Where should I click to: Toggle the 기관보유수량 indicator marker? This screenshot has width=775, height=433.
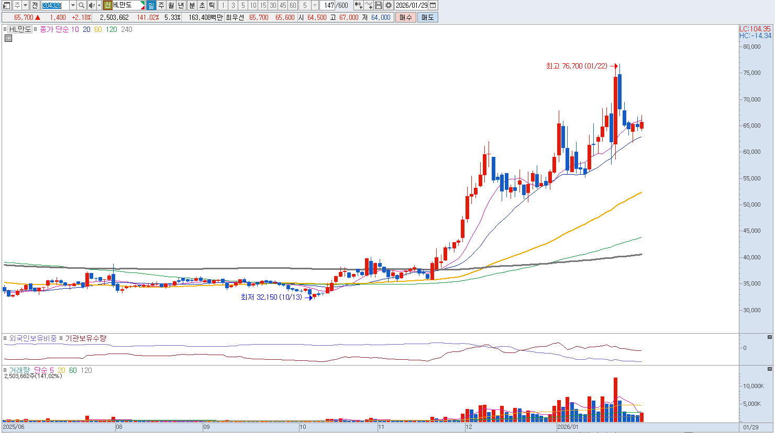(x=61, y=338)
